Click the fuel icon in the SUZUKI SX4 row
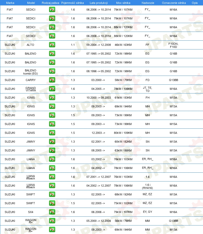 coord(52,212)
